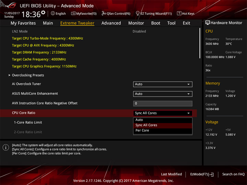
Task: Open the Tool tab
Action: pyautogui.click(x=172, y=23)
